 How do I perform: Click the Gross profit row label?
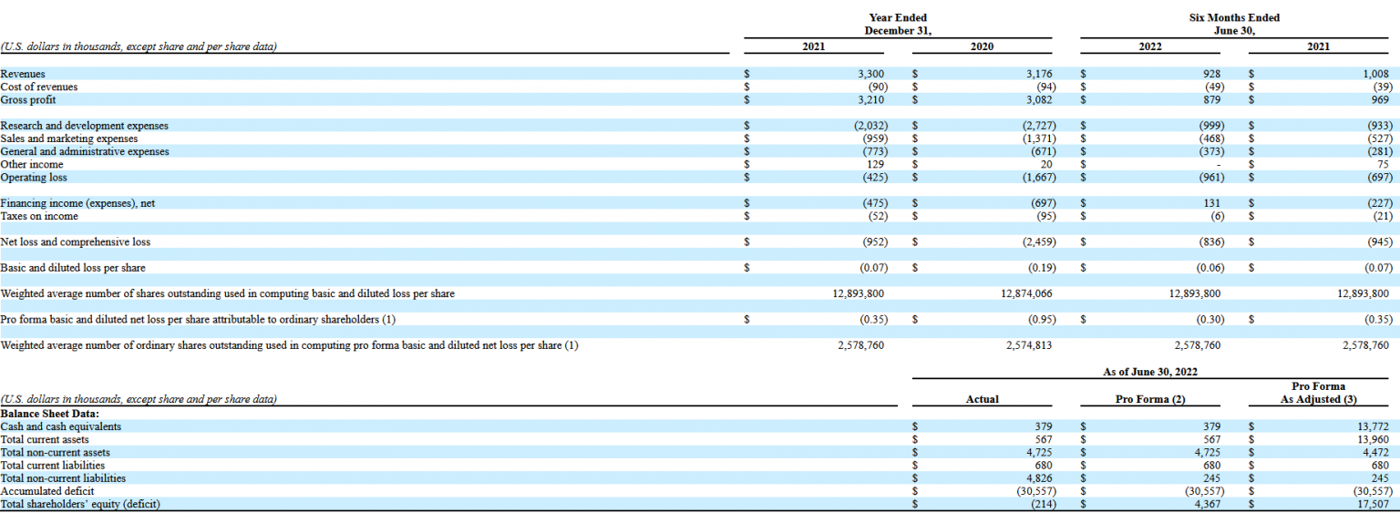pyautogui.click(x=27, y=99)
